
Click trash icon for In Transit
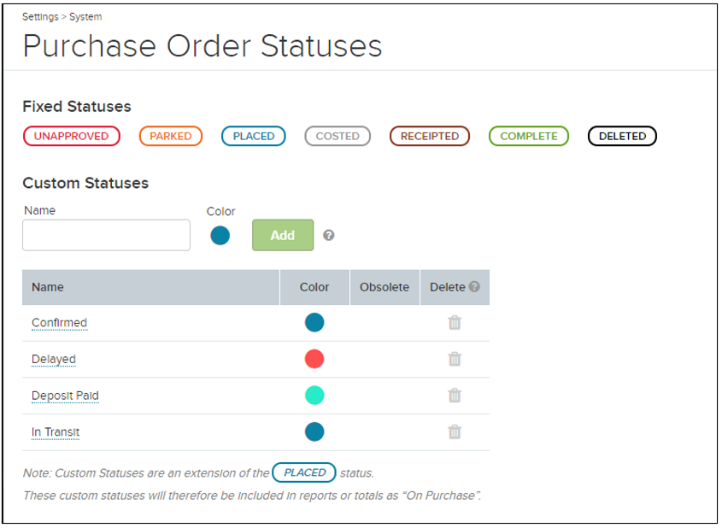point(455,431)
